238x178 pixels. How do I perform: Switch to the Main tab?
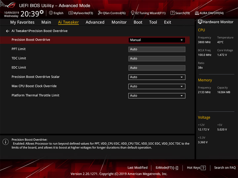(46, 22)
